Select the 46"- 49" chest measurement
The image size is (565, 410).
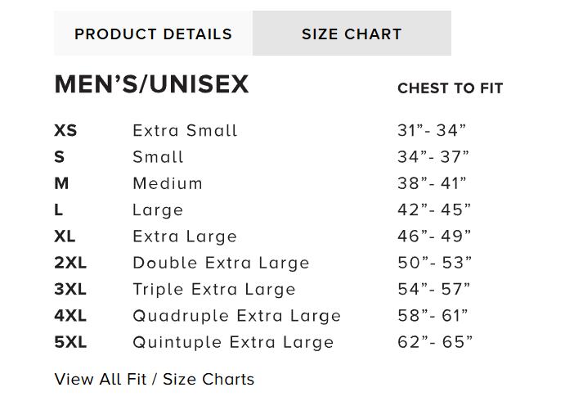pyautogui.click(x=434, y=237)
